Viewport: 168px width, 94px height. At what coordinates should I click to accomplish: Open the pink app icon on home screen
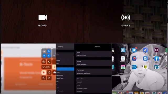[123, 67]
